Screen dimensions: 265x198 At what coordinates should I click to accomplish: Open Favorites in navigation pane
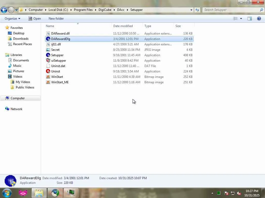tap(17, 28)
